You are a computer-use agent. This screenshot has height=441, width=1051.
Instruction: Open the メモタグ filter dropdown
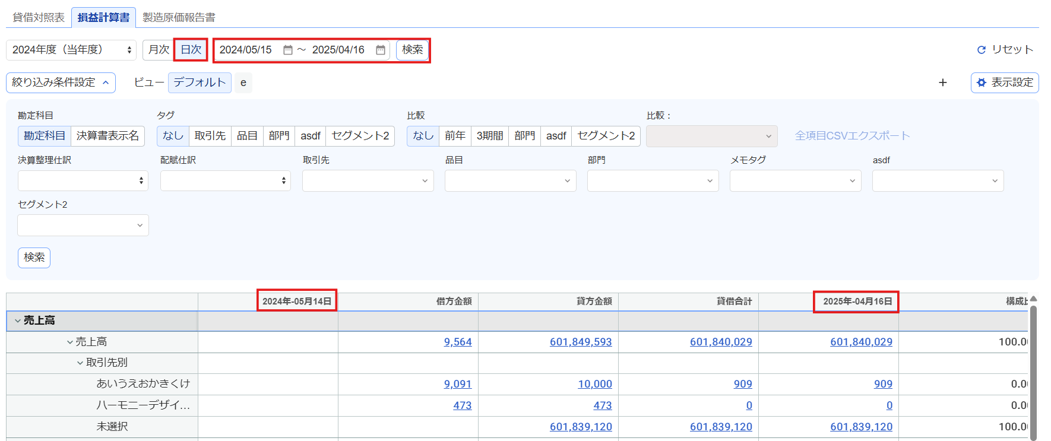(796, 180)
